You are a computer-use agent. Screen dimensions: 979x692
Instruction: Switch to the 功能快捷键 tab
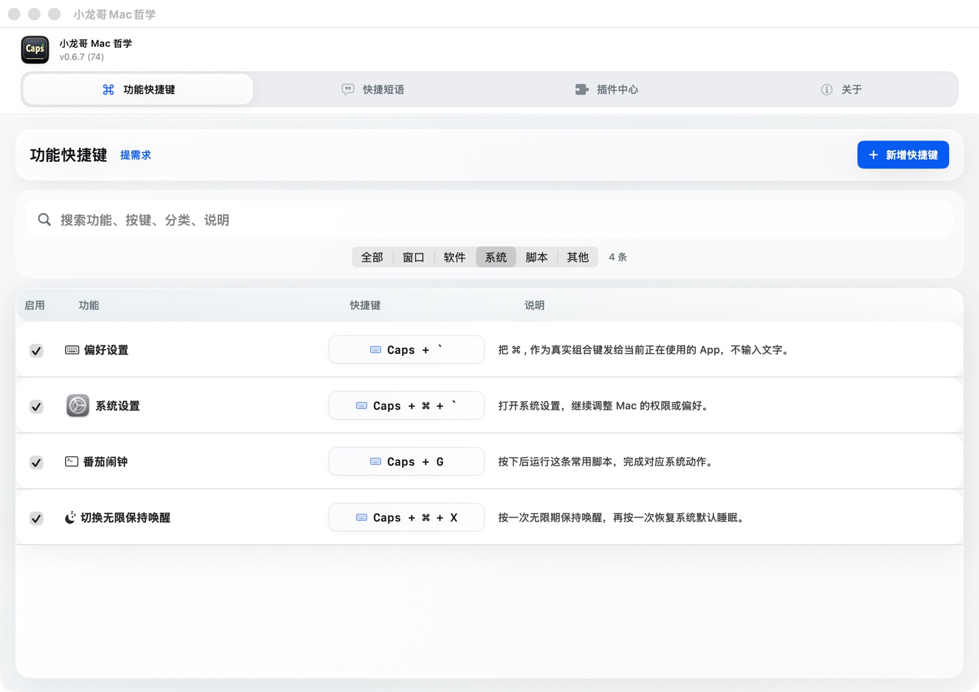[x=138, y=89]
